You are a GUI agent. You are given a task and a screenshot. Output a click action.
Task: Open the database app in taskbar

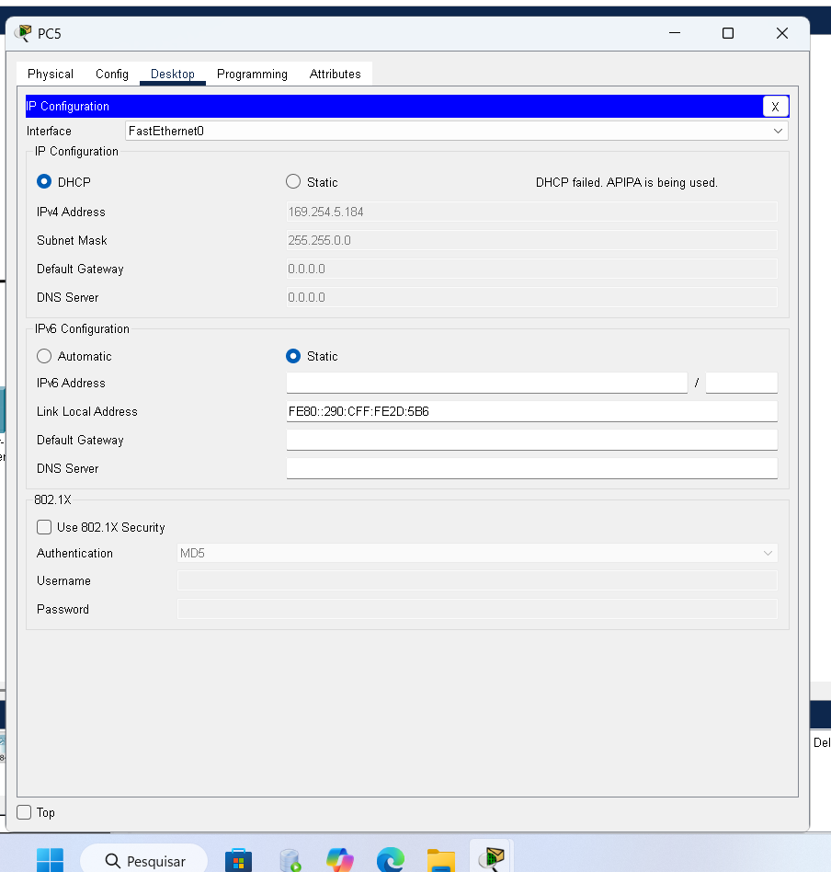(x=290, y=860)
